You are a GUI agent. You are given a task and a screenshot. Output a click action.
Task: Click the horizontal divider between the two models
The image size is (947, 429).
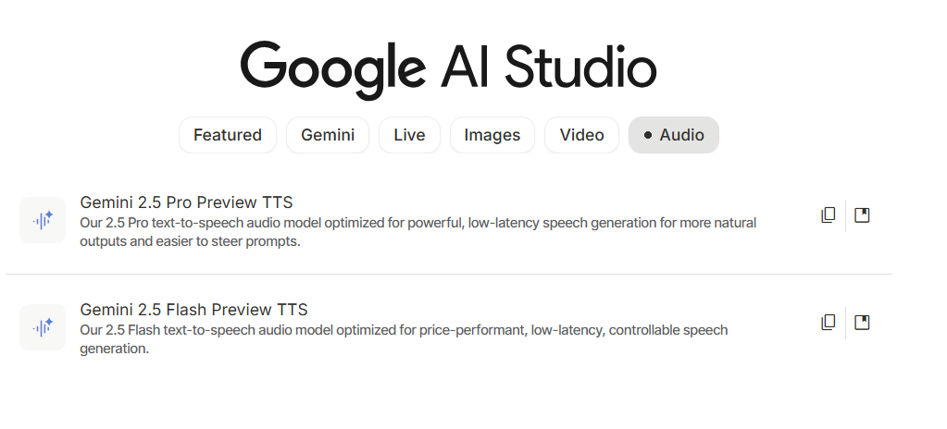coord(449,275)
